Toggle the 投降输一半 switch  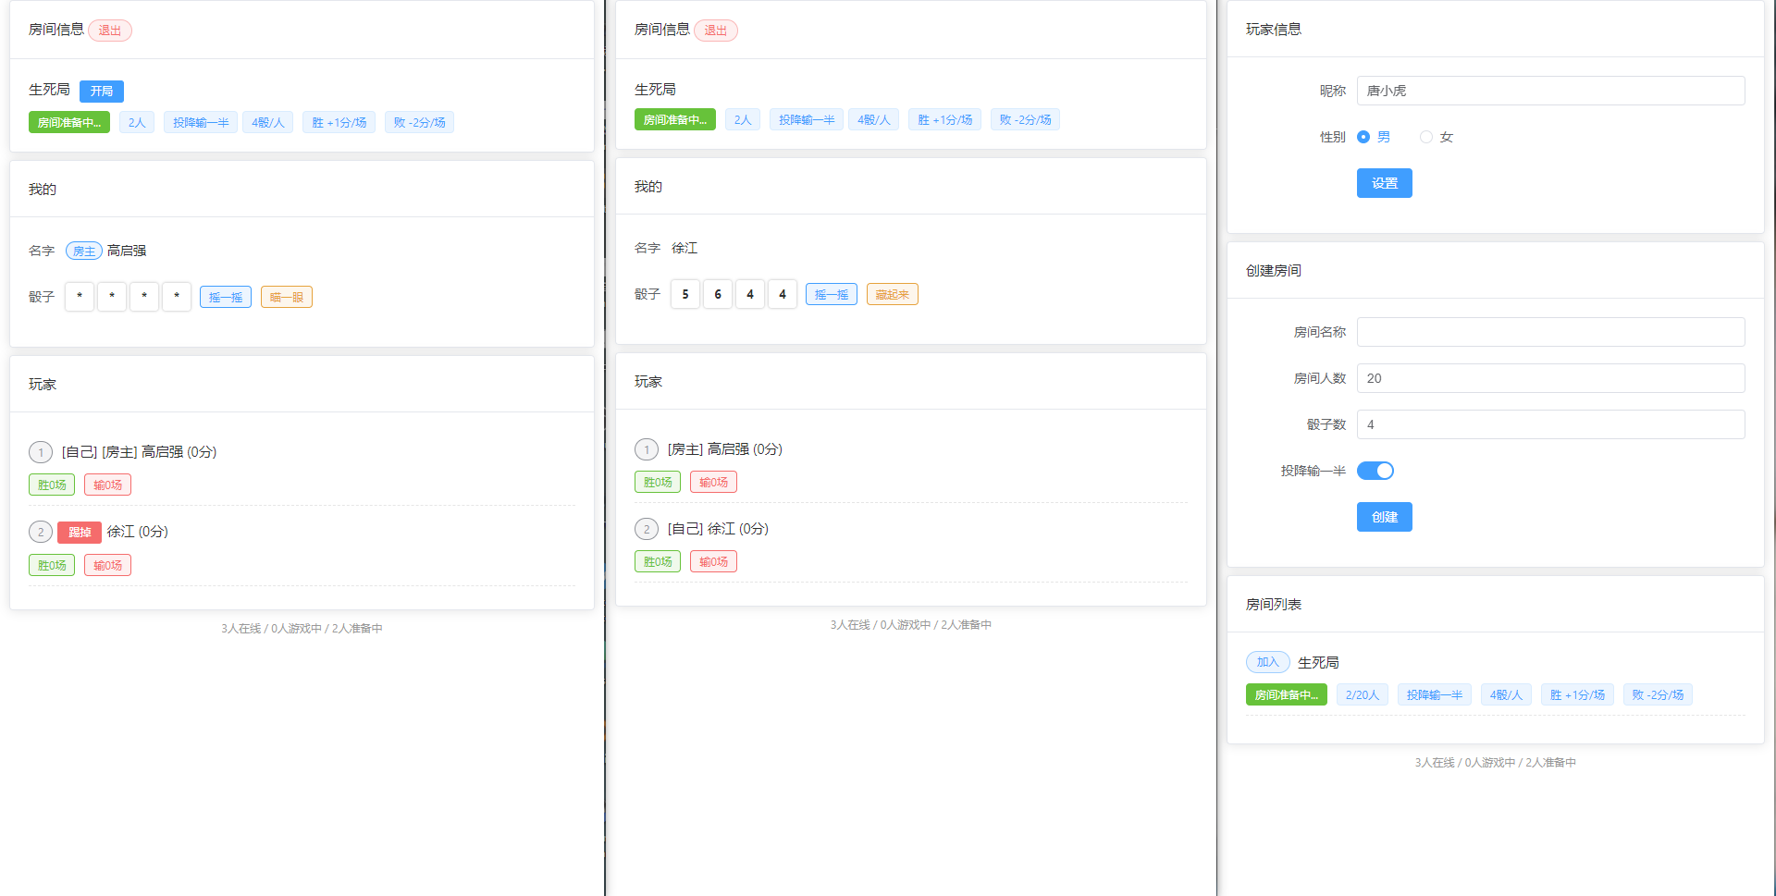click(1375, 471)
